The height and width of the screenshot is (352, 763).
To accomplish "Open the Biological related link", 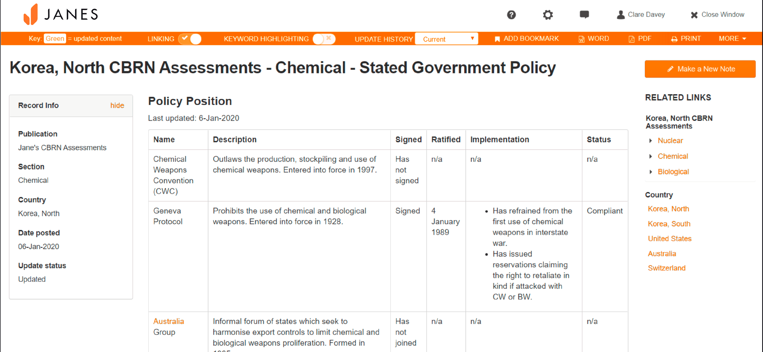I will coord(673,172).
